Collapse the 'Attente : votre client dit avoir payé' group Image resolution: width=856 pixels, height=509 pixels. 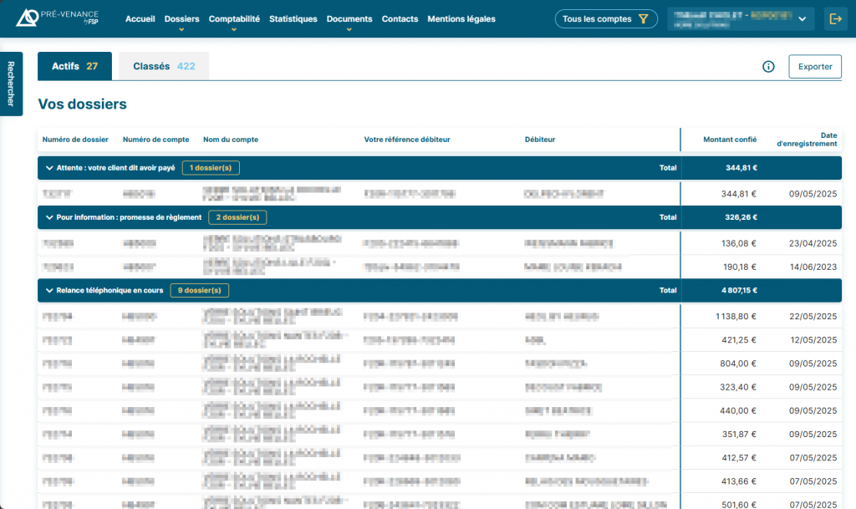49,168
